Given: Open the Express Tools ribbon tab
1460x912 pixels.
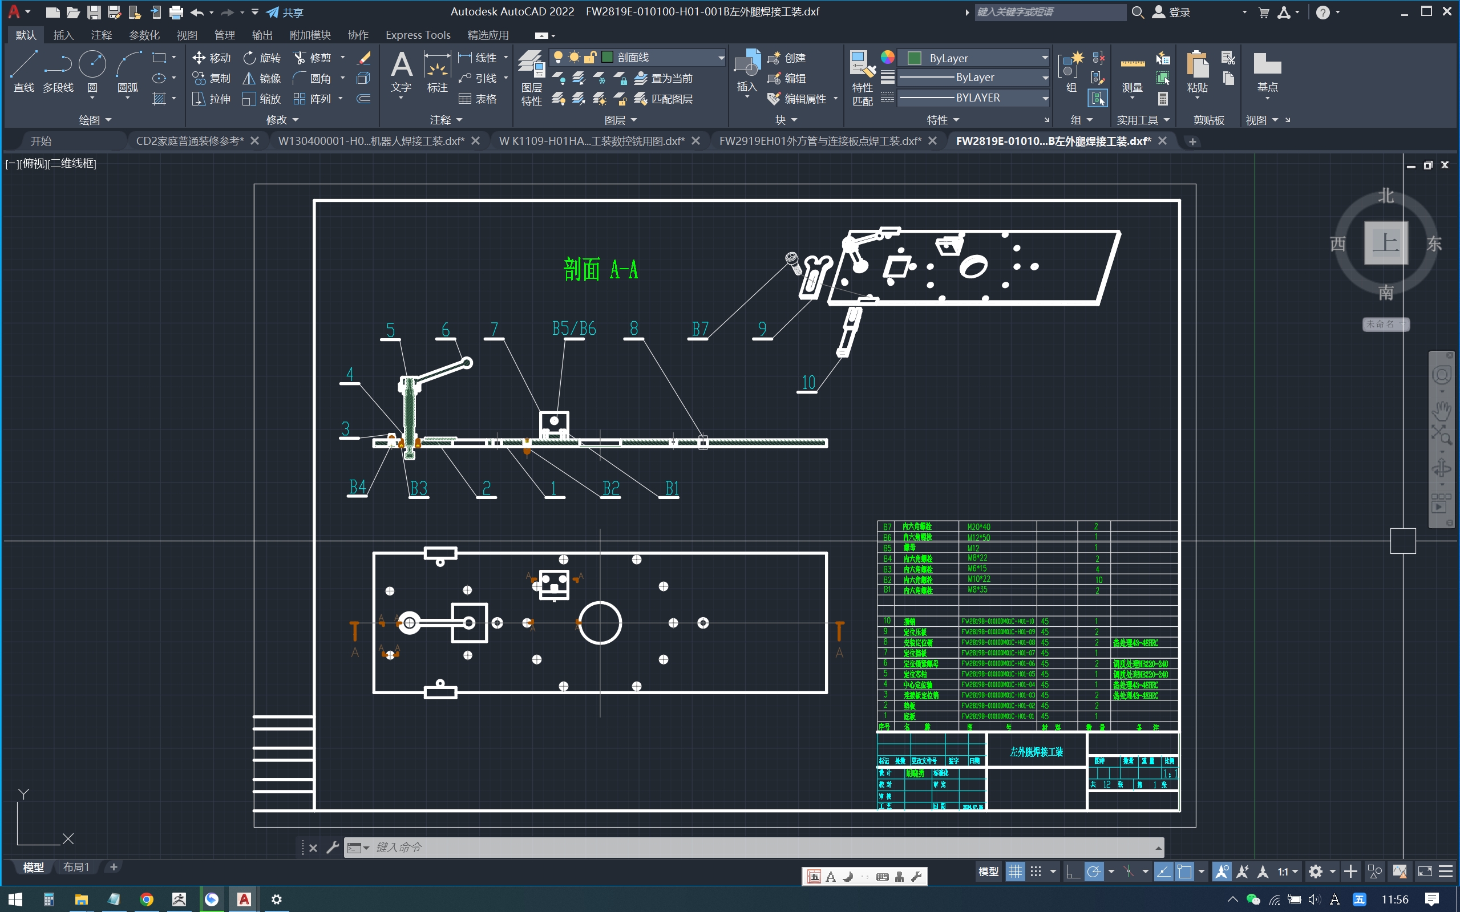Looking at the screenshot, I should coord(418,35).
